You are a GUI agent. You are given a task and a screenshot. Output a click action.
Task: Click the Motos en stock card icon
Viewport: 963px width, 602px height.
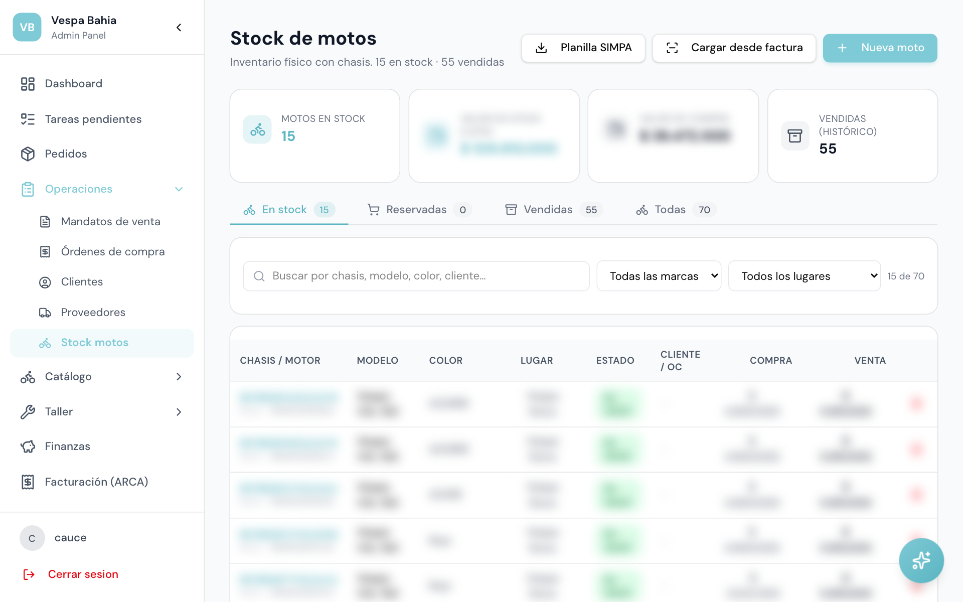(x=257, y=129)
